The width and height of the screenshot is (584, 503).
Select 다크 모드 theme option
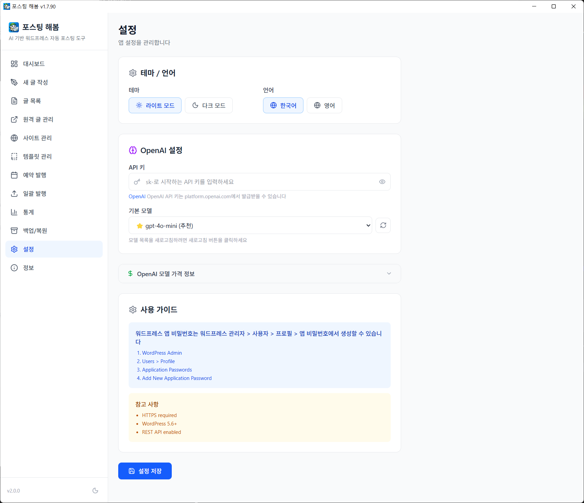coord(208,106)
